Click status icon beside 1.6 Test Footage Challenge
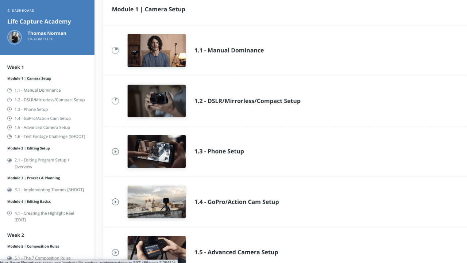 pos(9,137)
